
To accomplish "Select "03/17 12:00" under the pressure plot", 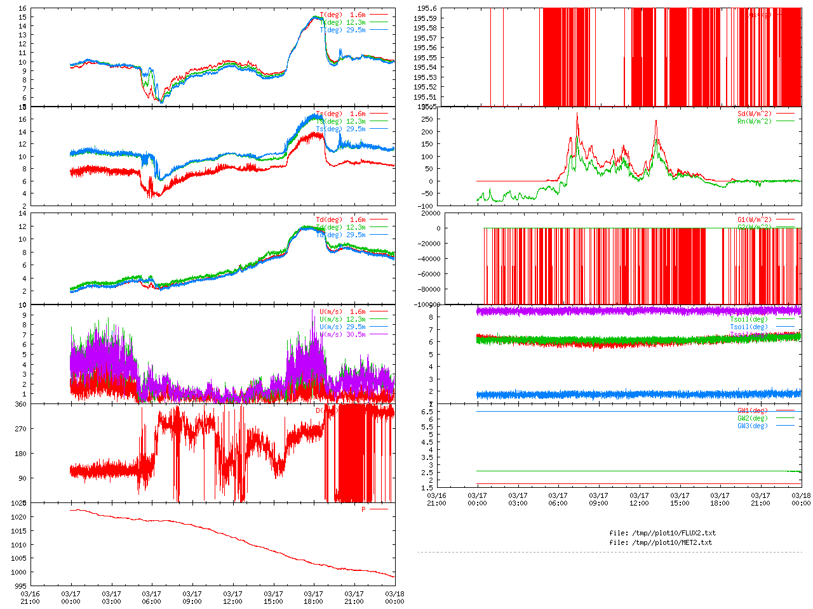I will (x=232, y=598).
